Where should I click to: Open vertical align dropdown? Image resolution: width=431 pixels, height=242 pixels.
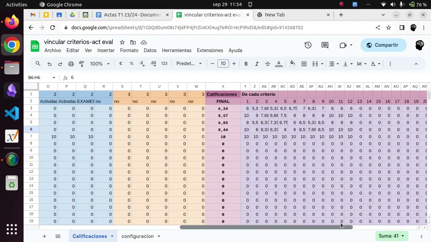348,64
